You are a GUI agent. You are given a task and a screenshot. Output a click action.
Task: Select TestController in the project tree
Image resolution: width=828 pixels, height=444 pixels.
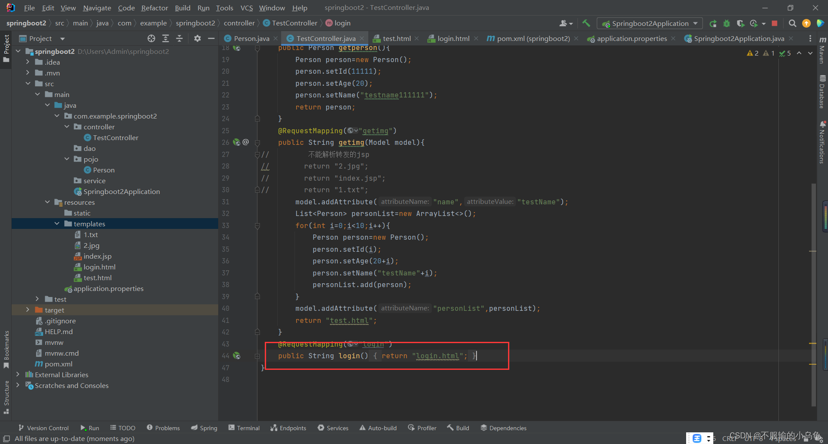[111, 138]
